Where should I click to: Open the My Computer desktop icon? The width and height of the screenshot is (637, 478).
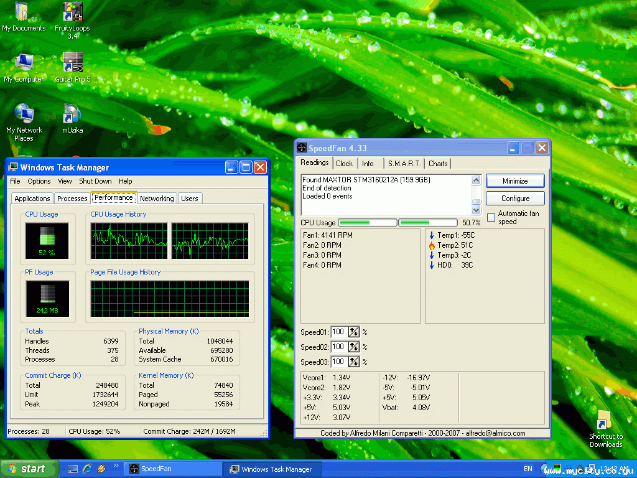click(x=24, y=63)
